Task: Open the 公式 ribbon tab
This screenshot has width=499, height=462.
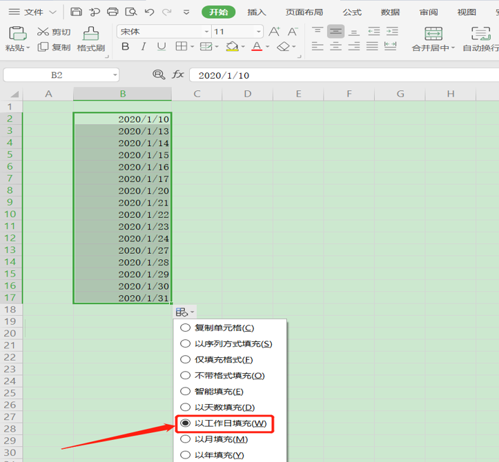Action: 352,12
